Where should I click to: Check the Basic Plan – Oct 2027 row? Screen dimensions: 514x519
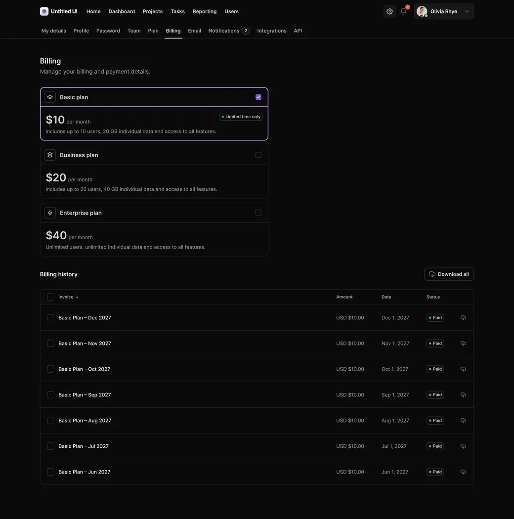pos(50,369)
